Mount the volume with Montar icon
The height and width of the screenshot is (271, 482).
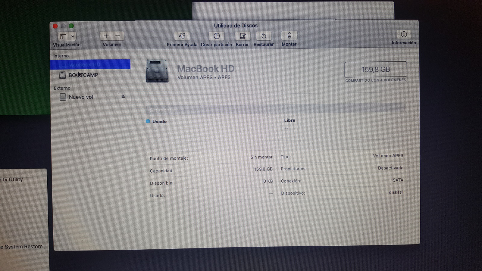(x=289, y=36)
